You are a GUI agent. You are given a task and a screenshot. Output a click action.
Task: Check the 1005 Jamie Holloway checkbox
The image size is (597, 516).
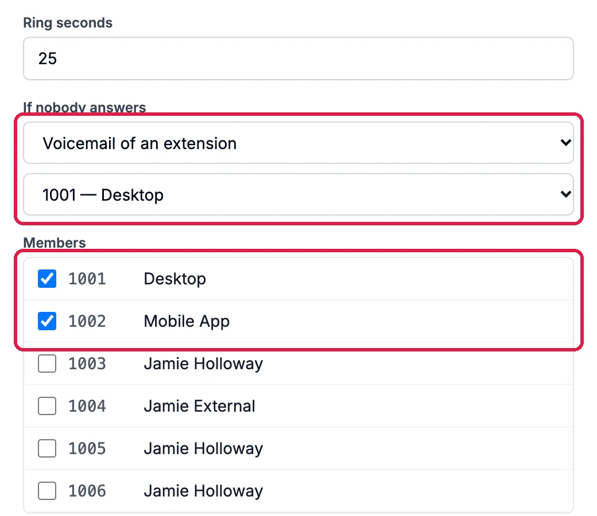47,448
